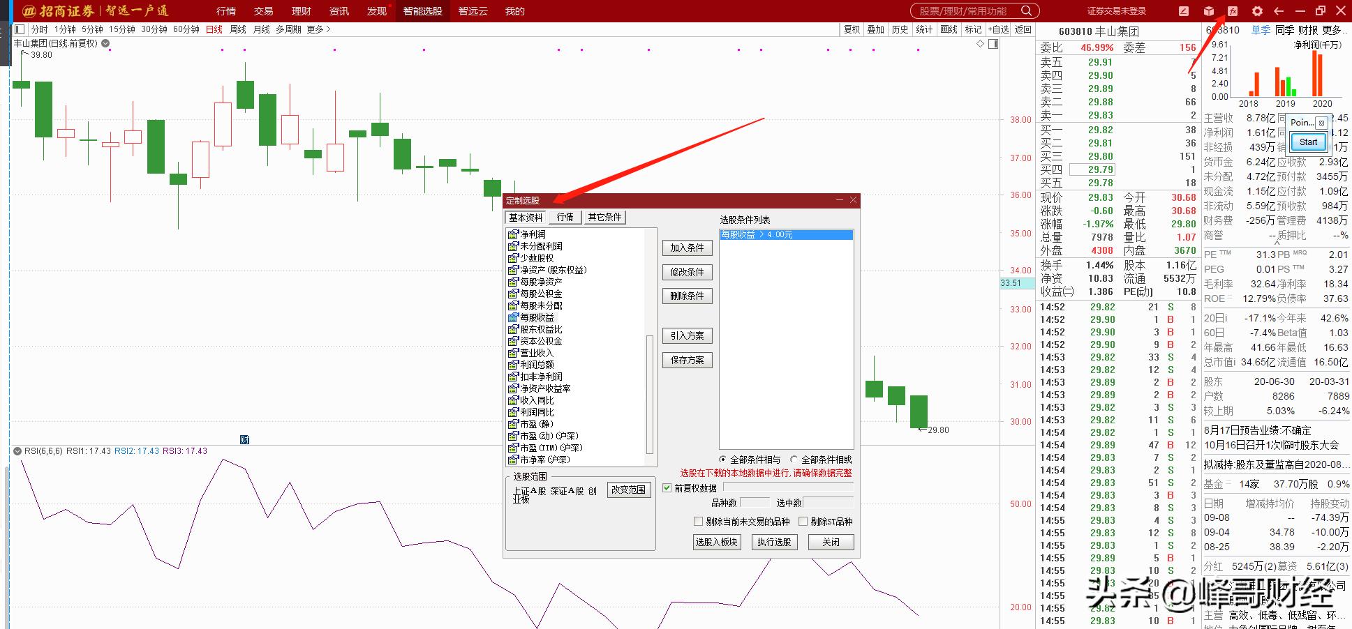Click the 改变范围 button
This screenshot has width=1352, height=629.
click(x=628, y=490)
